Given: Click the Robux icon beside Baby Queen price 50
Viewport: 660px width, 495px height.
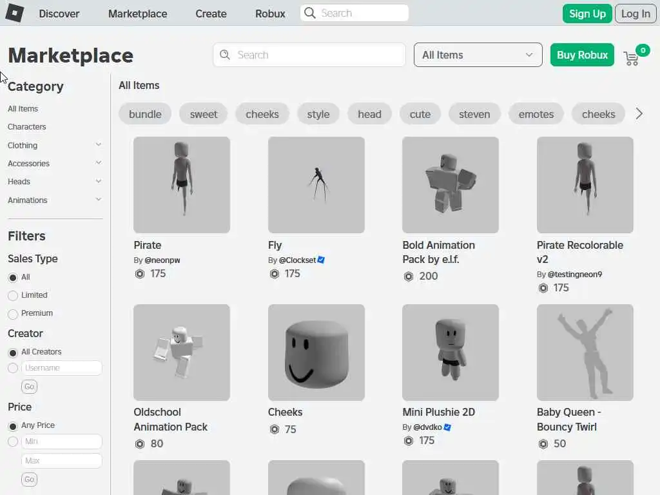Looking at the screenshot, I should tap(543, 443).
